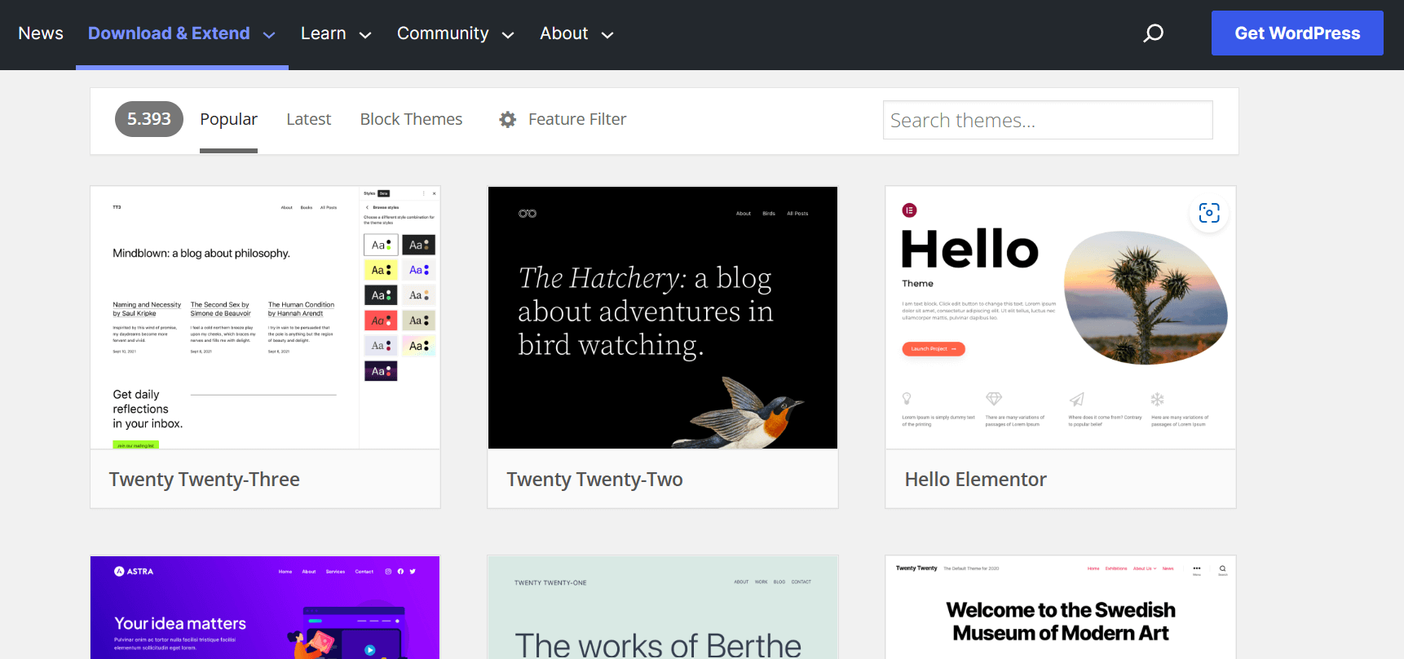This screenshot has width=1404, height=659.
Task: Open the Community dropdown chevron
Action: click(x=508, y=35)
